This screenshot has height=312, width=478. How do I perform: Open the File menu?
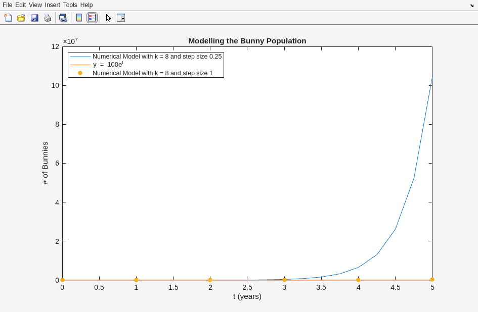pyautogui.click(x=7, y=5)
